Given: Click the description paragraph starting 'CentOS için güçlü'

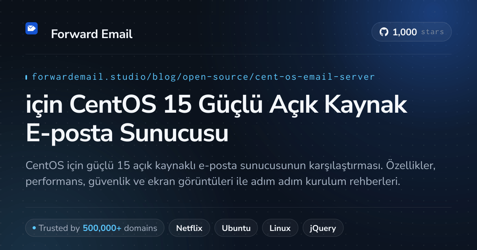Looking at the screenshot, I should tap(231, 173).
